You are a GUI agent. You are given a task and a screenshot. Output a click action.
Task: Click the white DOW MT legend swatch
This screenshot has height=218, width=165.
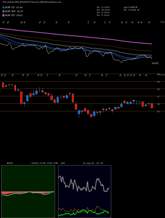click(x=3, y=12)
